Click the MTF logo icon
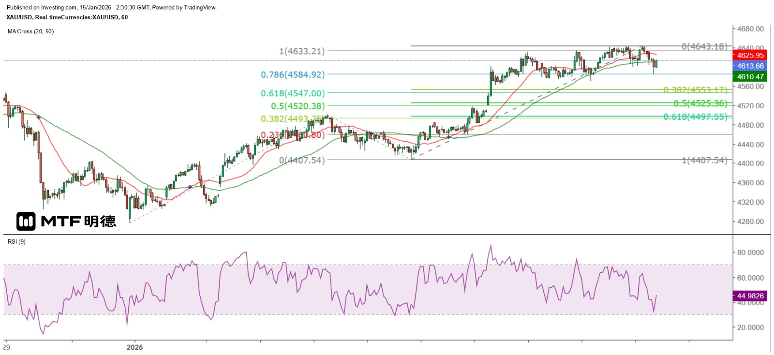Viewport: 774px width, 355px height. [x=26, y=221]
